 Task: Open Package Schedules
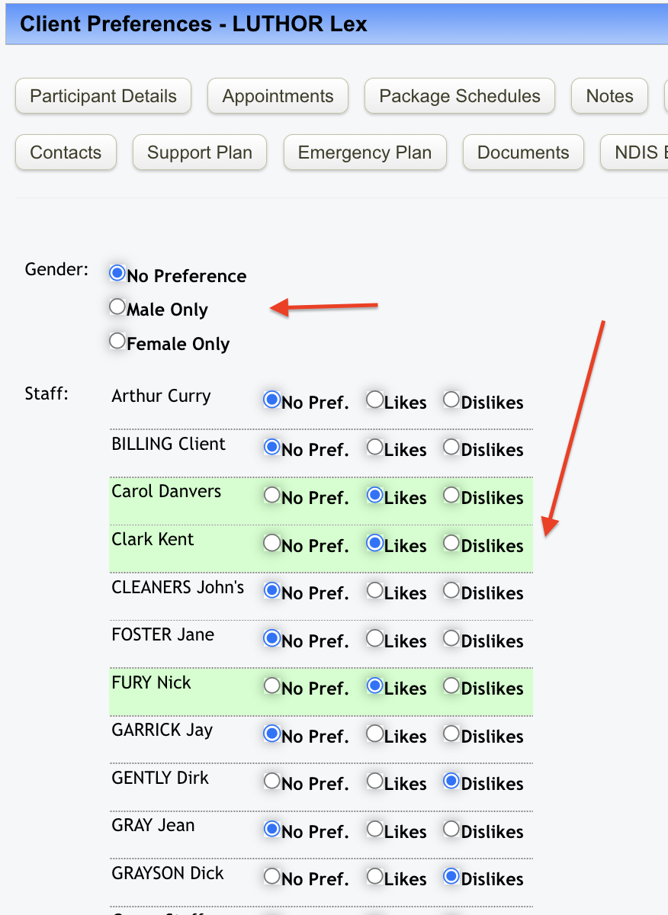(460, 96)
